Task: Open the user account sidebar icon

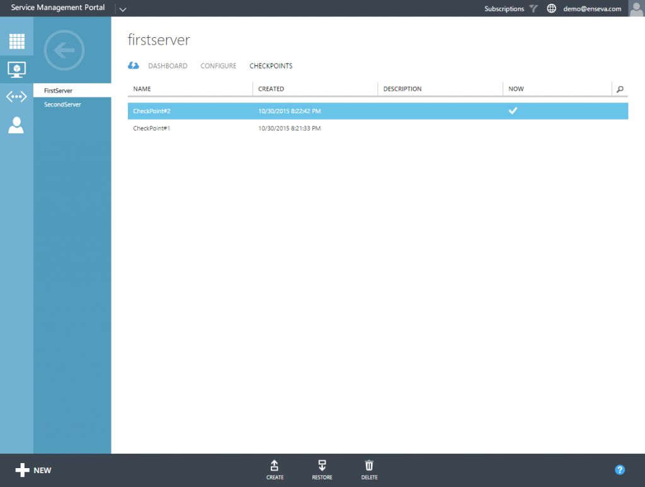Action: pos(16,125)
